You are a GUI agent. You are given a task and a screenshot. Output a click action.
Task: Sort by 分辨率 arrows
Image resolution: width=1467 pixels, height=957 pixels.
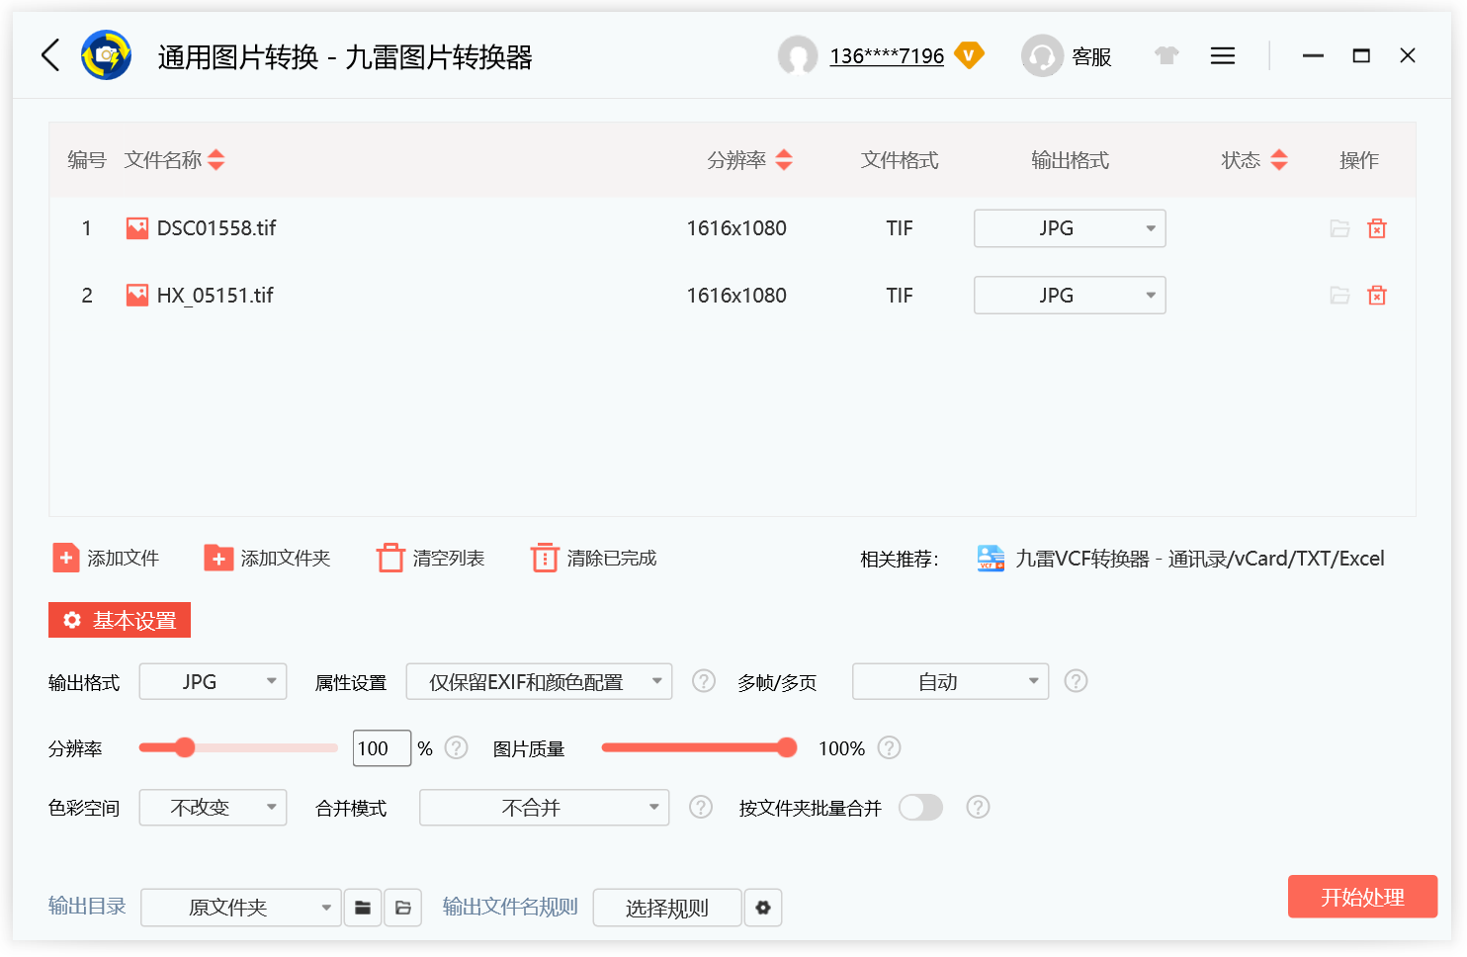[x=784, y=159]
